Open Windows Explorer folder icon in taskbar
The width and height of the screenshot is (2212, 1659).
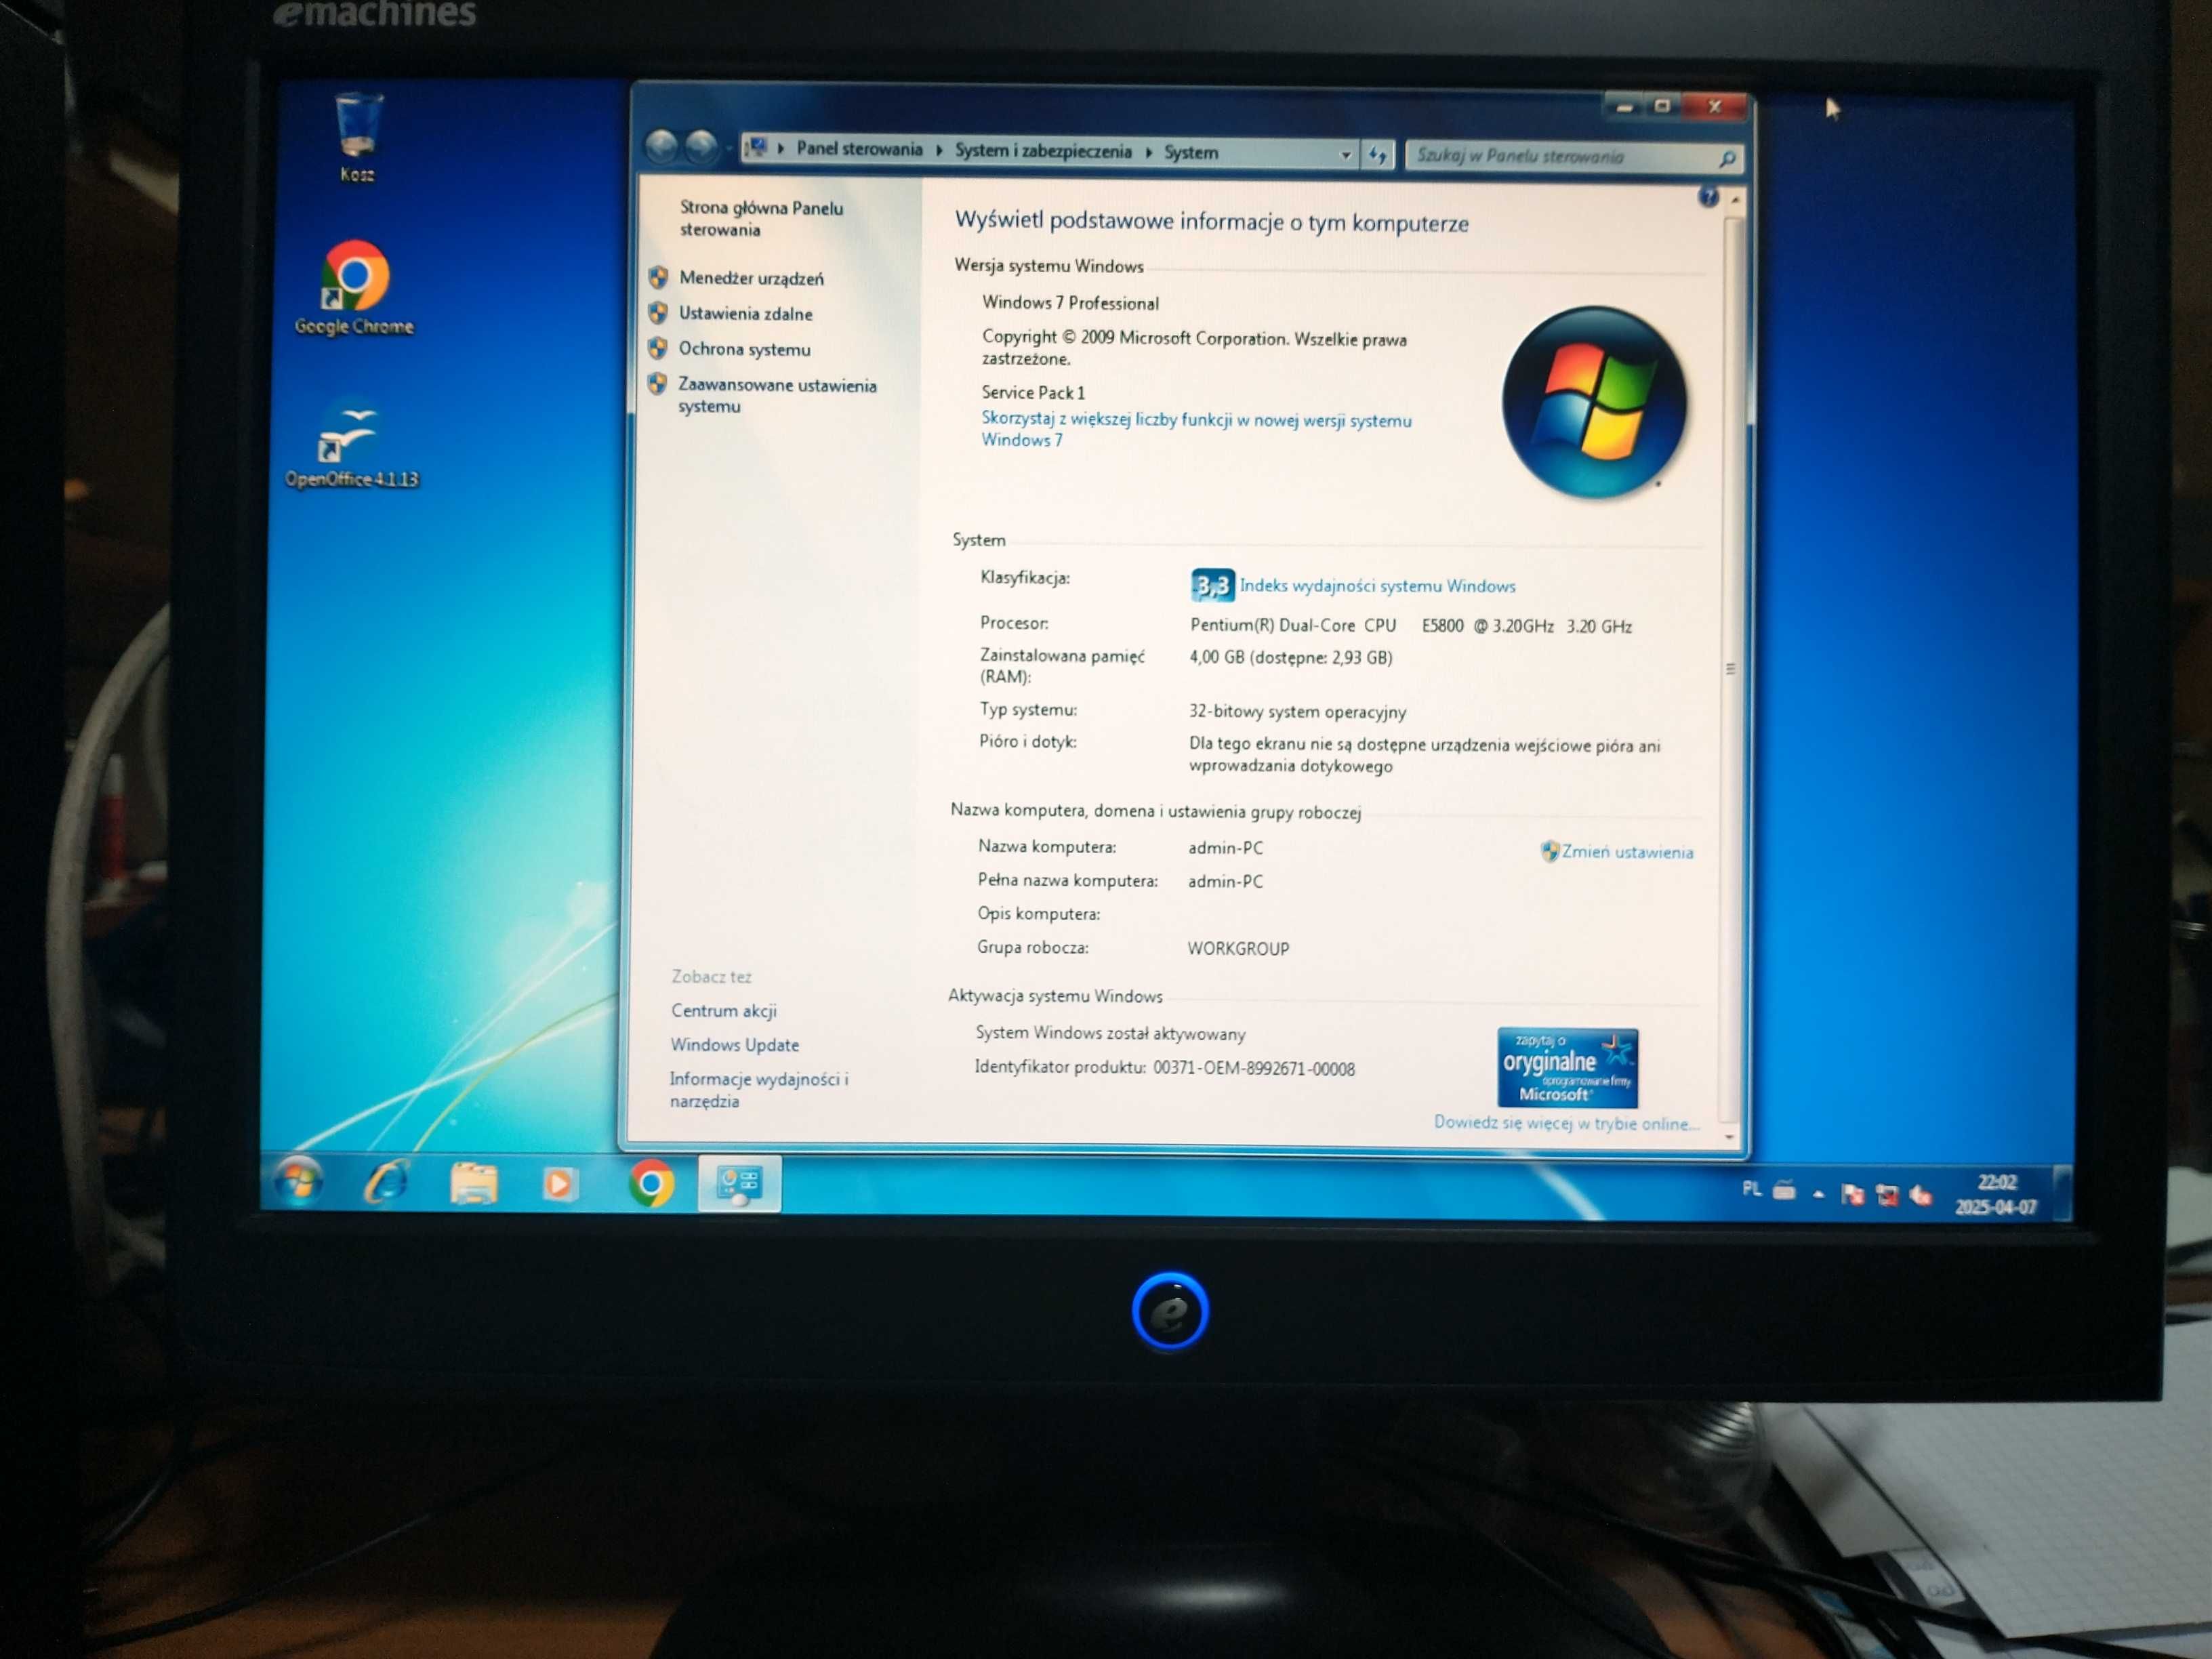pos(473,1184)
